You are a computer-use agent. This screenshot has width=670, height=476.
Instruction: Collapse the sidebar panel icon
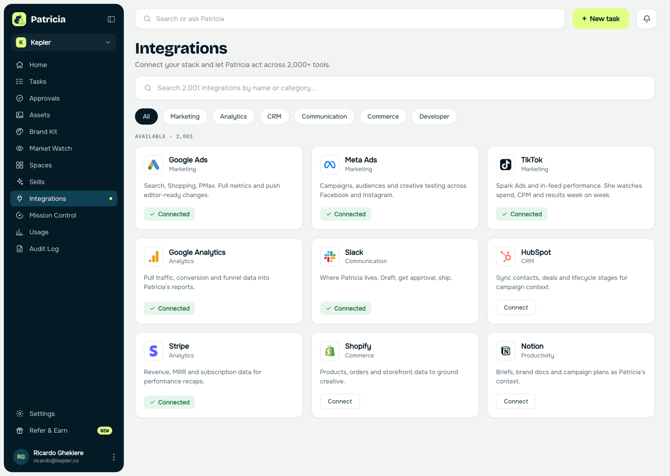(x=111, y=19)
